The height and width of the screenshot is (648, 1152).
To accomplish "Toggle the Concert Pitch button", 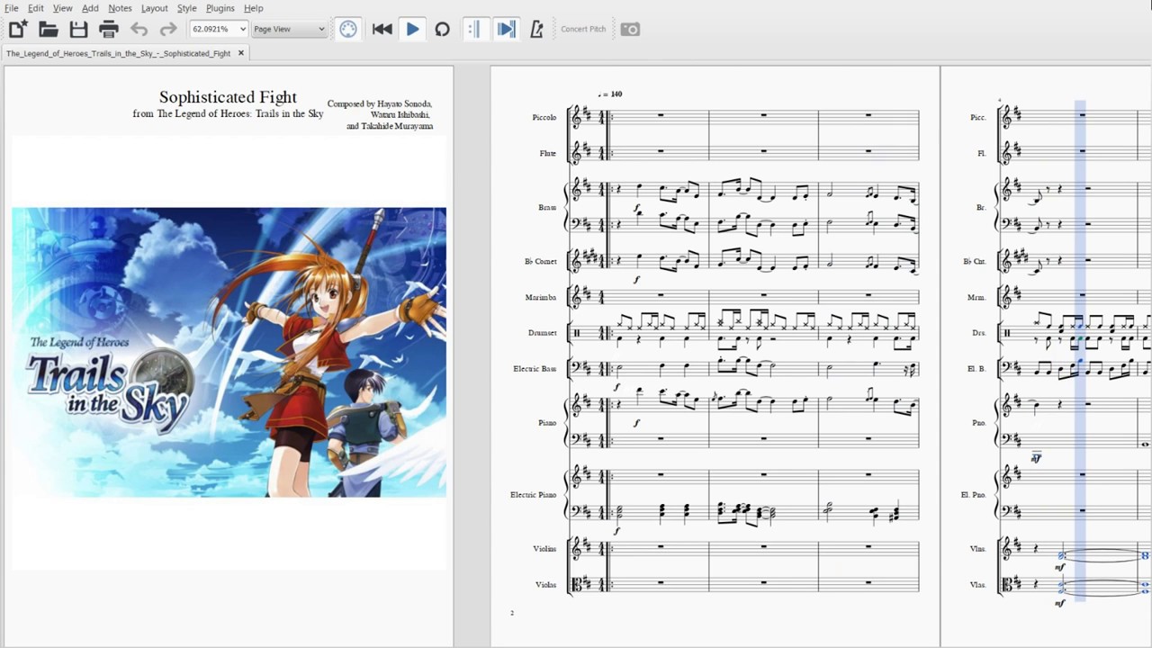I will [x=583, y=29].
